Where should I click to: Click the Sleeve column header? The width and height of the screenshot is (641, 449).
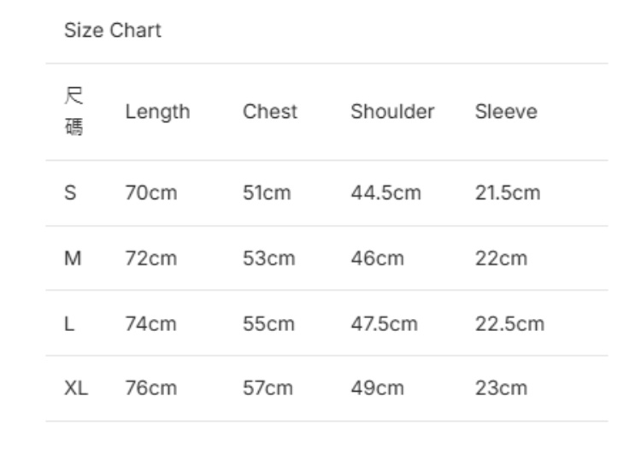(506, 112)
